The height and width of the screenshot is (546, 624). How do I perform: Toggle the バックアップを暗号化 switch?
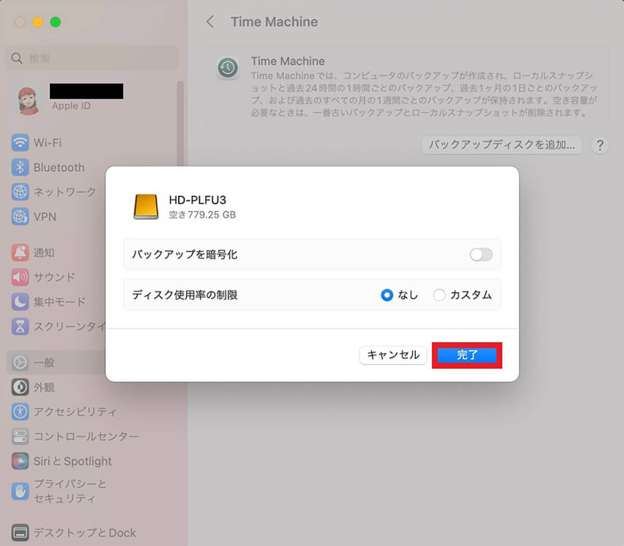click(481, 255)
